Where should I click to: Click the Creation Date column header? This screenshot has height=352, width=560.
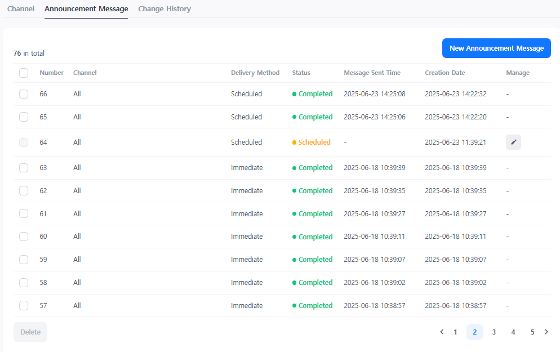coord(445,73)
